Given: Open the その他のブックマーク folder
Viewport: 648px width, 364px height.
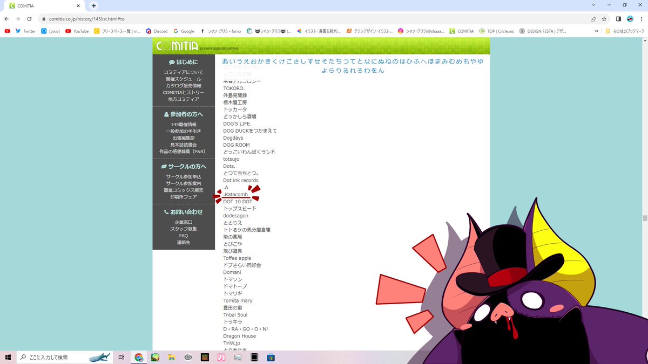Looking at the screenshot, I should point(625,31).
